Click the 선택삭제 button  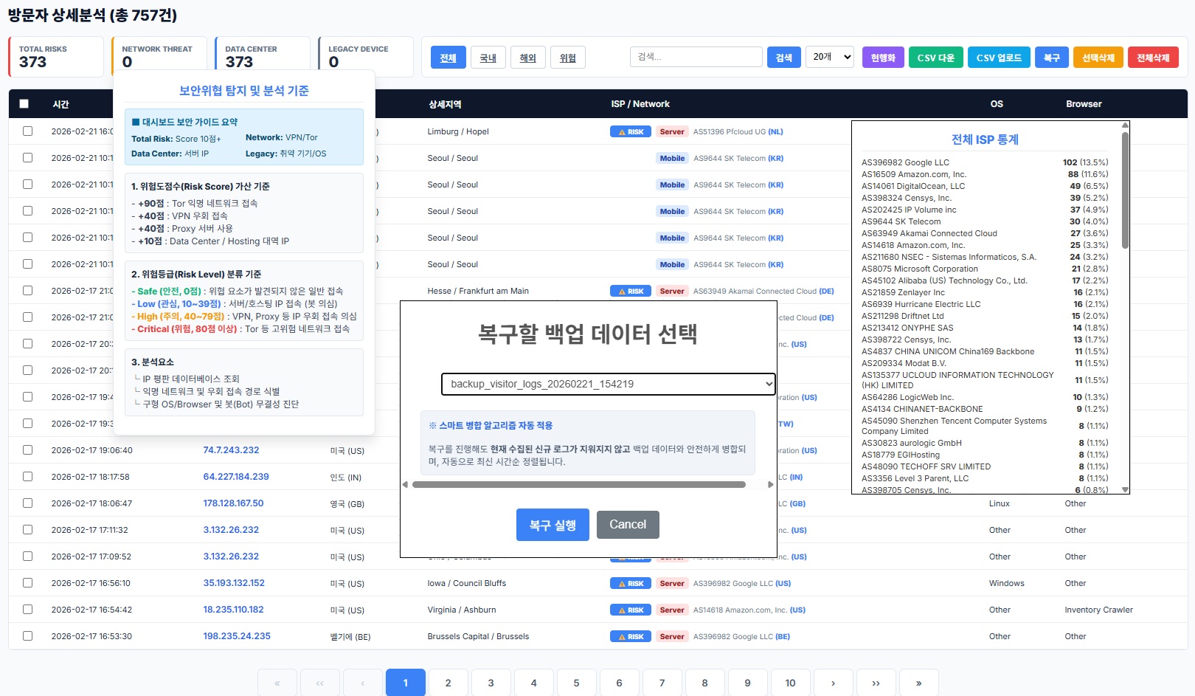point(1098,58)
